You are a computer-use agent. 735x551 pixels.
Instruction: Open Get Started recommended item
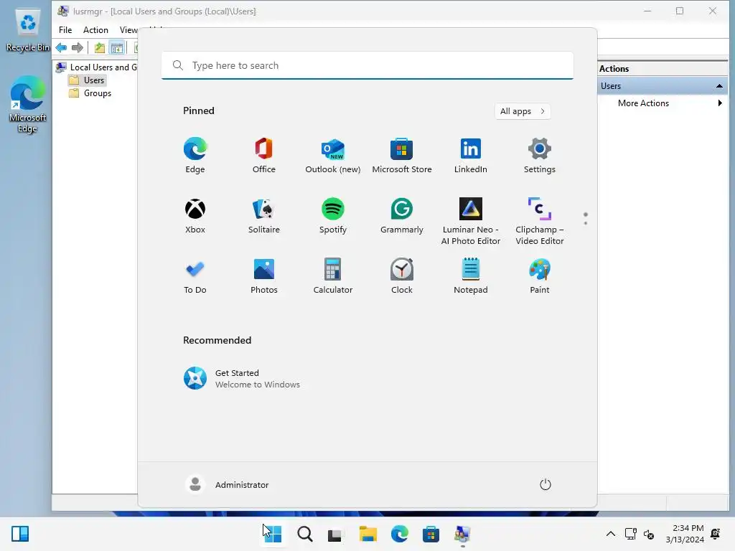[242, 379]
